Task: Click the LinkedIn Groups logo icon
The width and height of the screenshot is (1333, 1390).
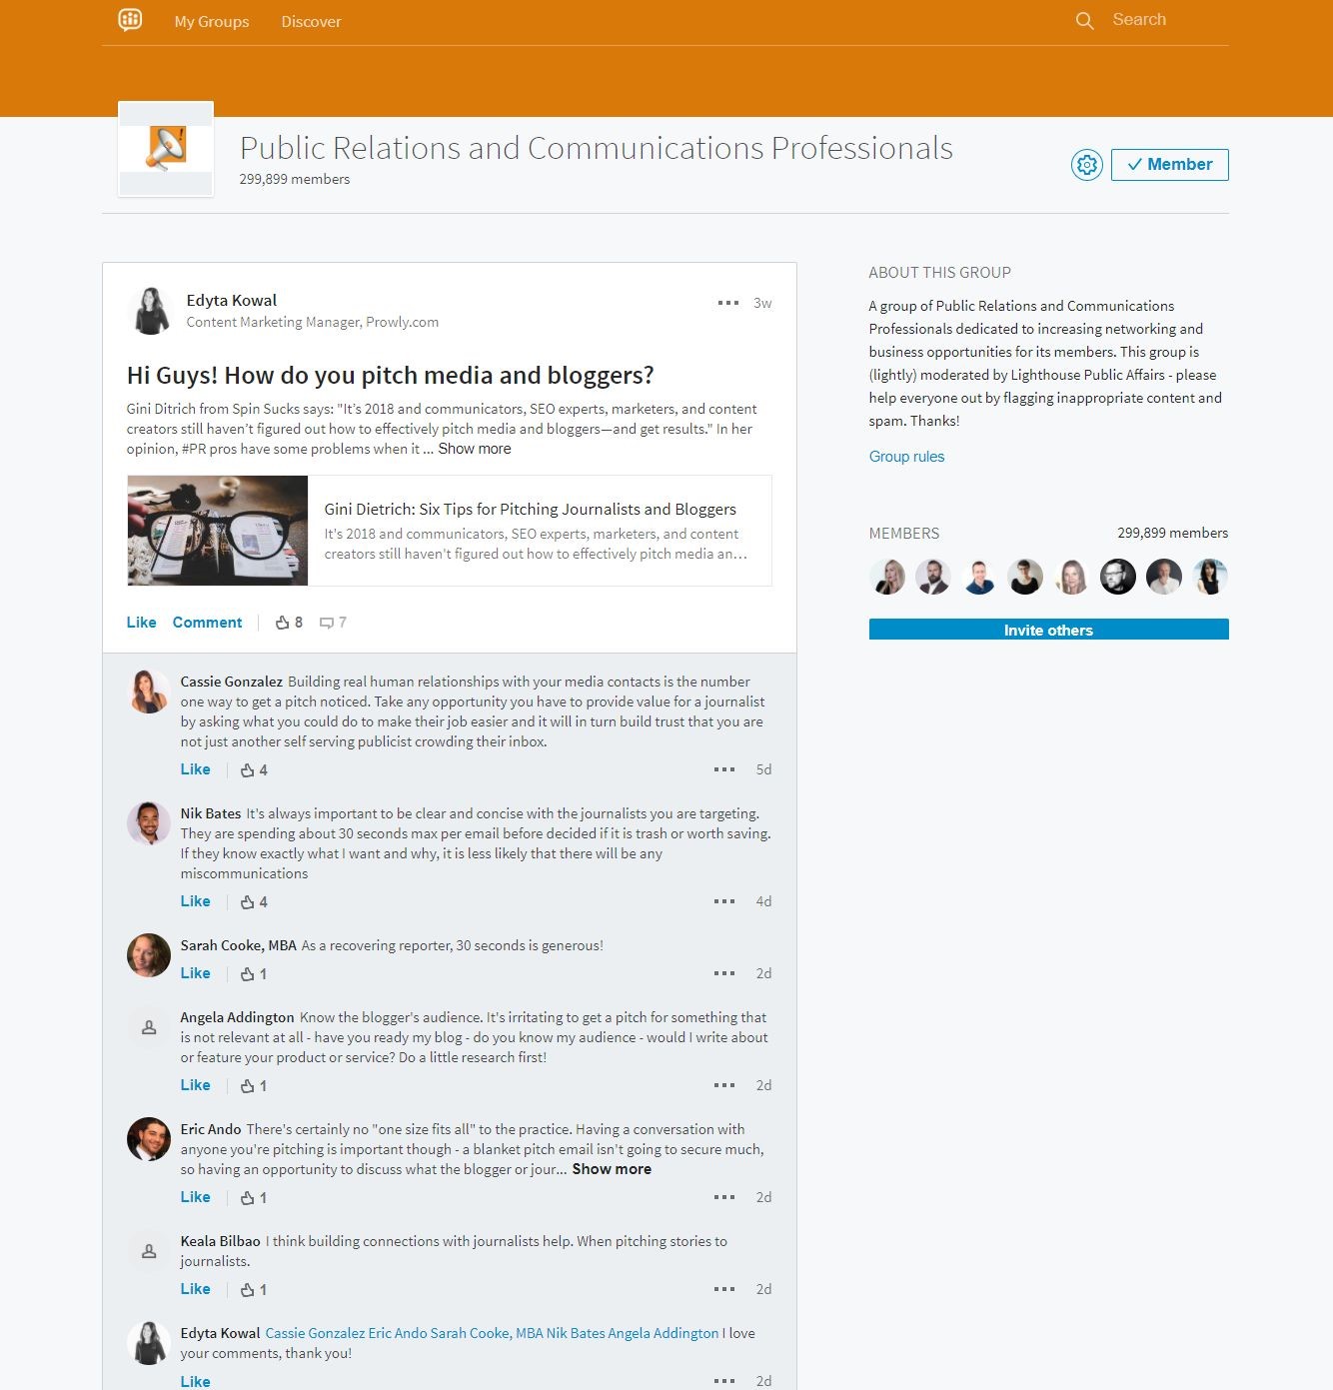Action: pyautogui.click(x=131, y=20)
